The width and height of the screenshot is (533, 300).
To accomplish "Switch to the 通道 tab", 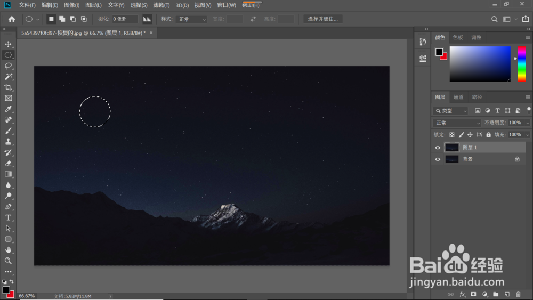I will tap(458, 97).
